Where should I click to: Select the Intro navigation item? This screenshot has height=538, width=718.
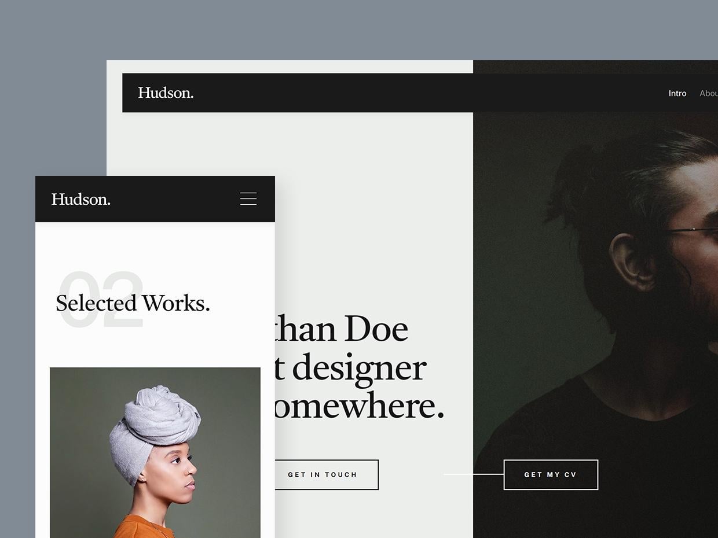(x=677, y=93)
